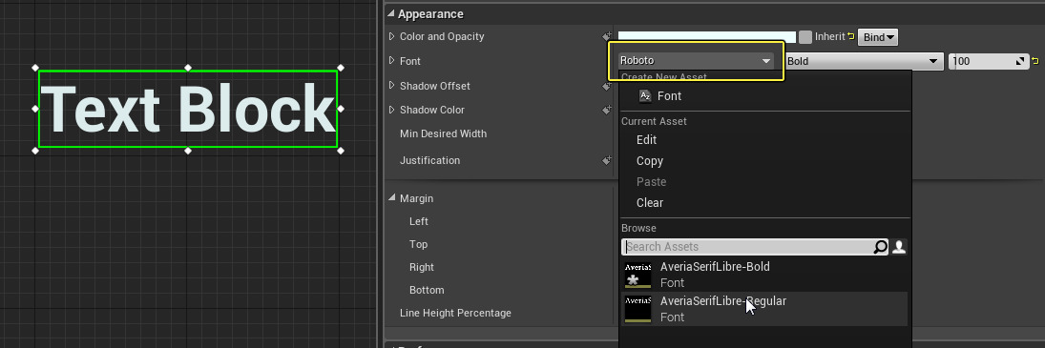
Task: Open the white Color and Opacity swatch
Action: [x=707, y=37]
